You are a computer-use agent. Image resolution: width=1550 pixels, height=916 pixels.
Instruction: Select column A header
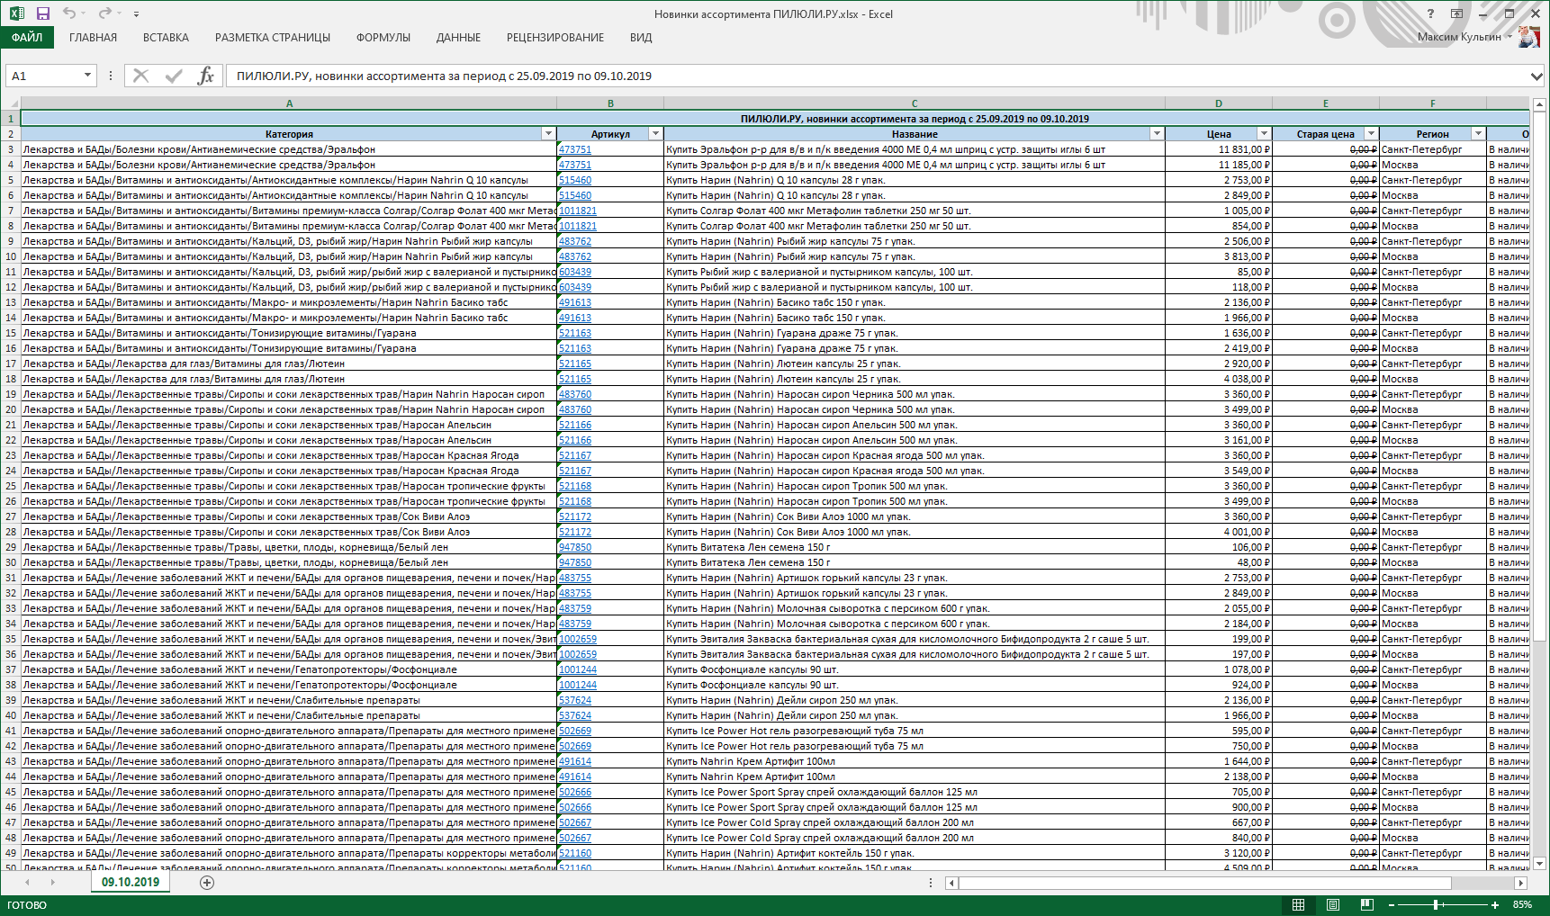[x=289, y=103]
